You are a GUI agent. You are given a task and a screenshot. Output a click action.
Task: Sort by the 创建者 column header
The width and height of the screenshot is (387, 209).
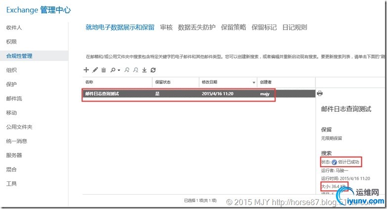265,82
